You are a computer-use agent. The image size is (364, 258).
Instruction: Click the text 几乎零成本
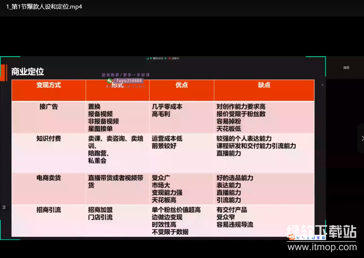[167, 107]
